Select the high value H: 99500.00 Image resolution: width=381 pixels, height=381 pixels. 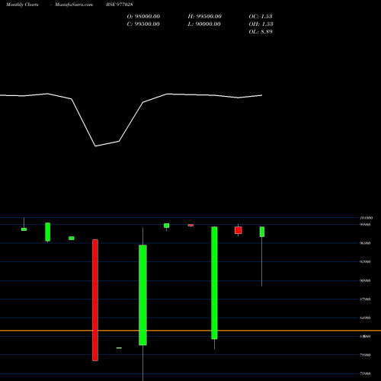click(205, 16)
